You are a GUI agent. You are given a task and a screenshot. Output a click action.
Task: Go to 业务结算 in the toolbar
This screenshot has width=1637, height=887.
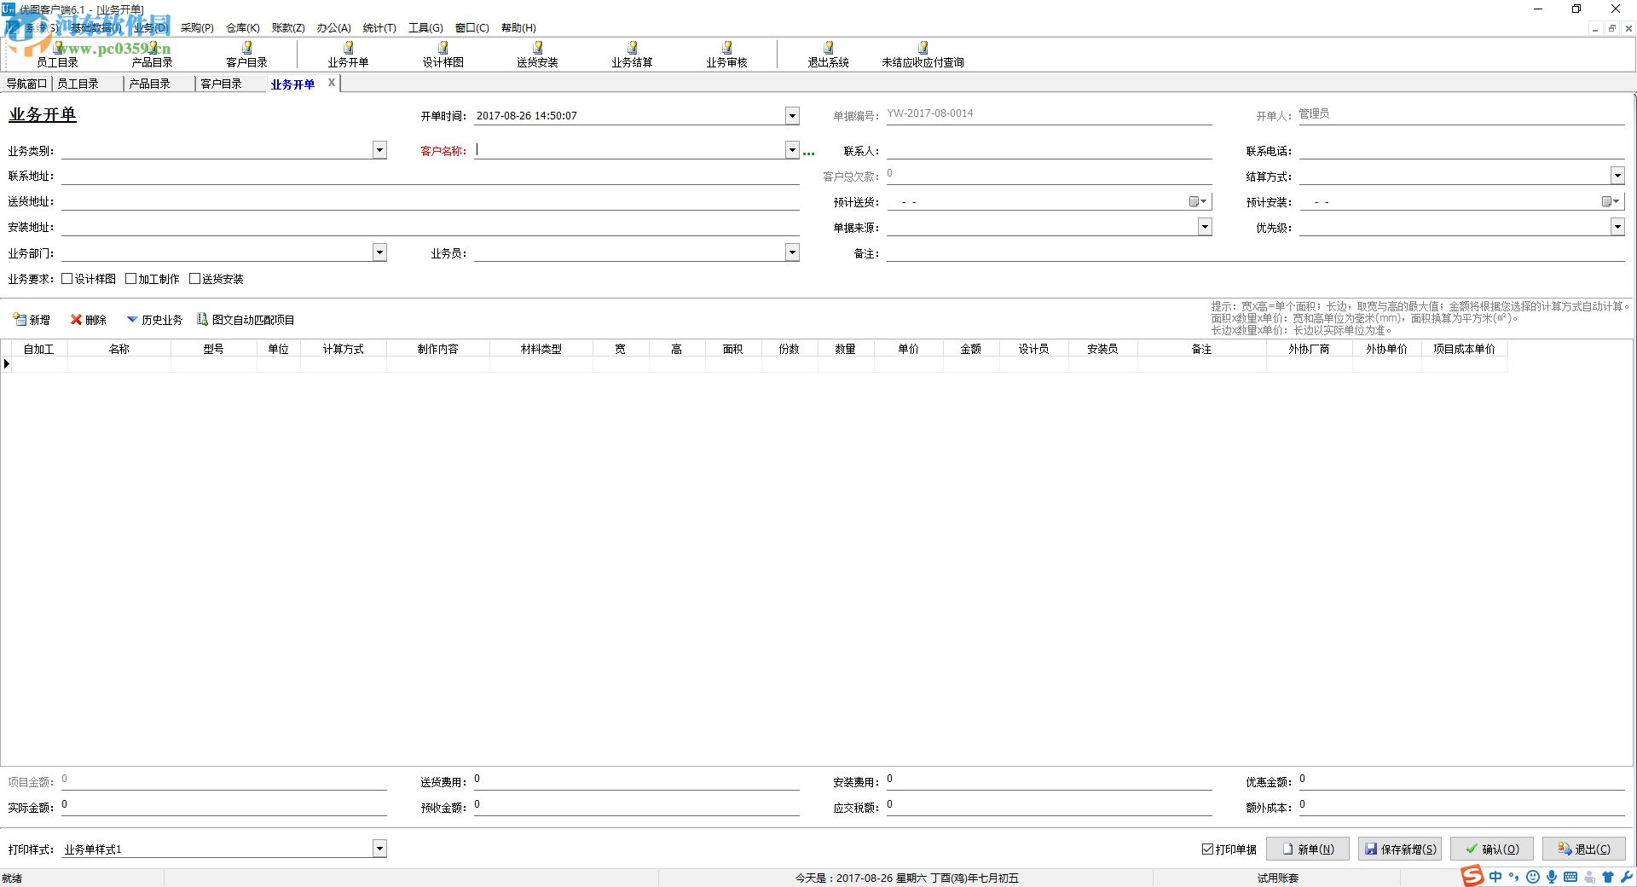coord(632,55)
